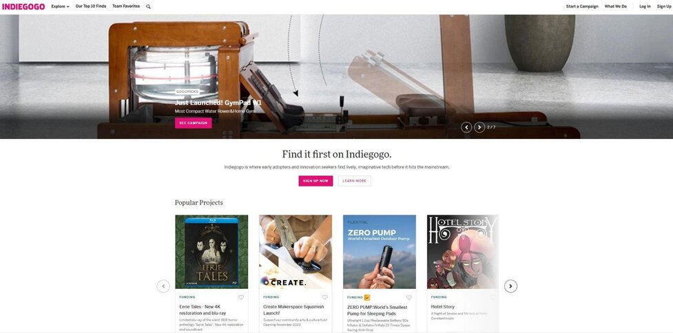Image resolution: width=673 pixels, height=333 pixels.
Task: Favorite Eerie Tales with heart icon
Action: pos(241,297)
